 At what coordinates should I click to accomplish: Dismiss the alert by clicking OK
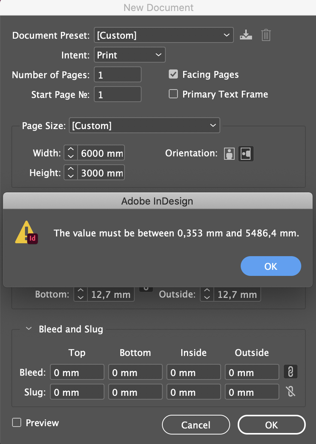point(271,266)
